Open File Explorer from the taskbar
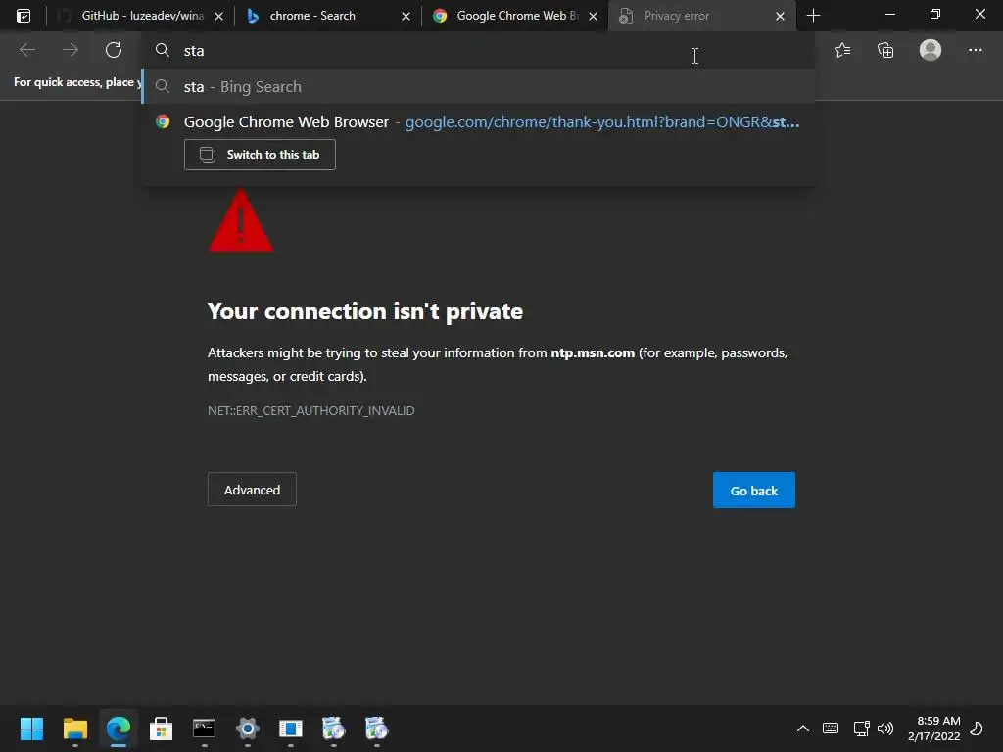The image size is (1003, 752). click(x=74, y=728)
